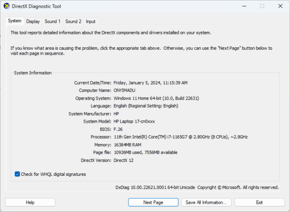This screenshot has height=212, width=290.
Task: Click the System Information group label
Action: tap(33, 73)
